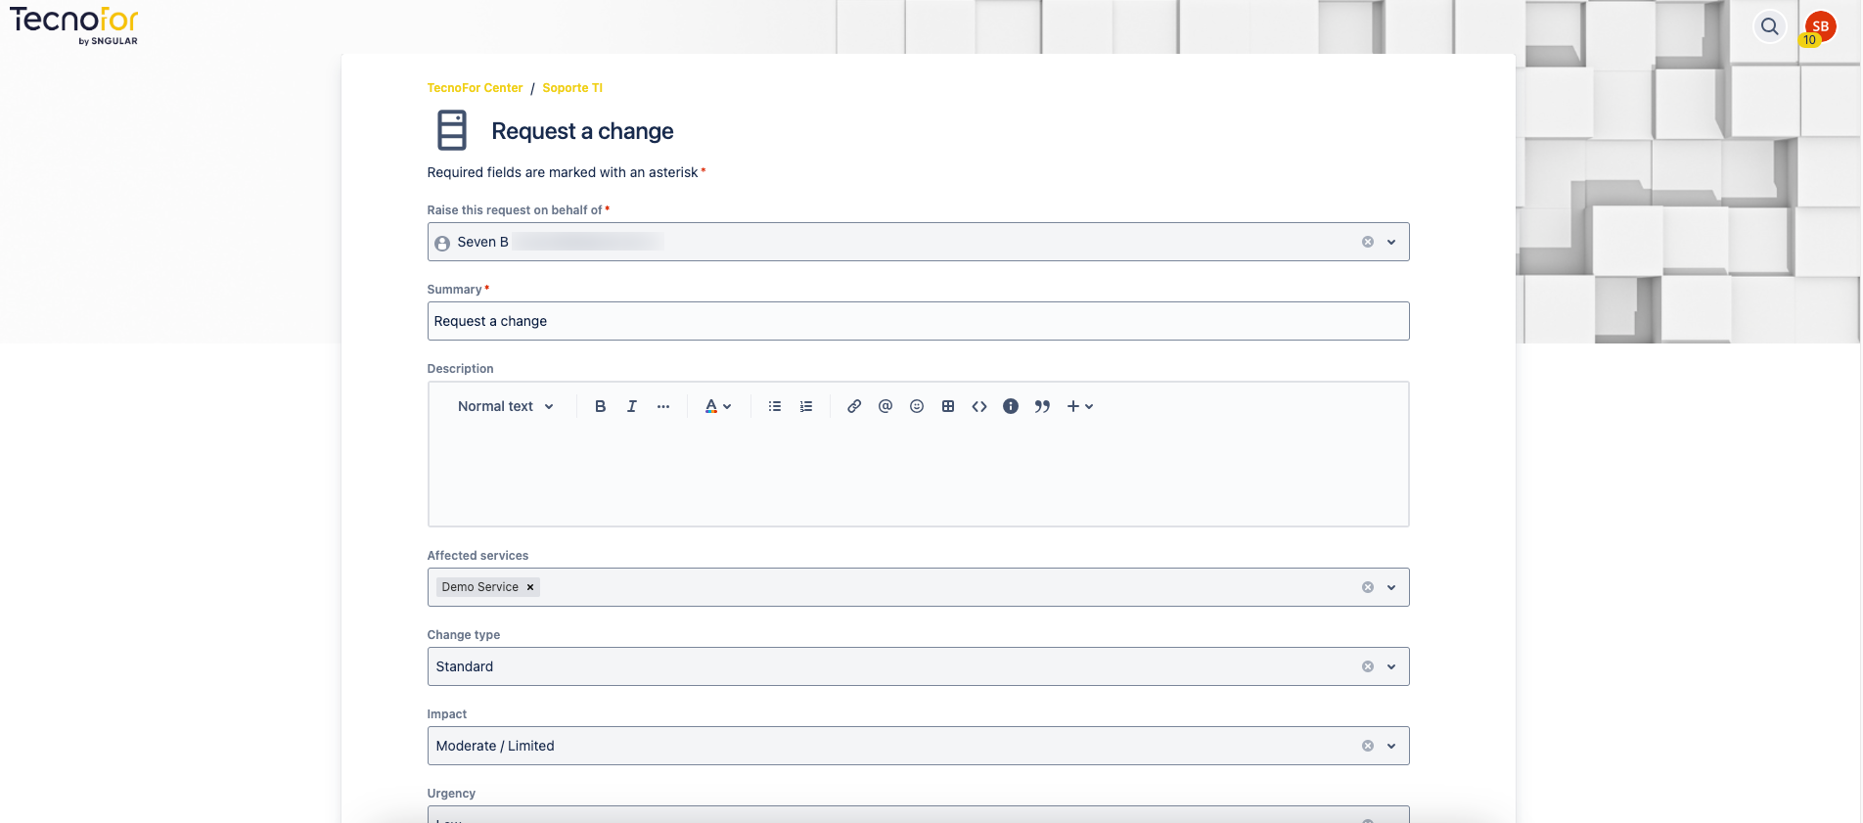
Task: Mention a user with the @ icon
Action: point(886,406)
